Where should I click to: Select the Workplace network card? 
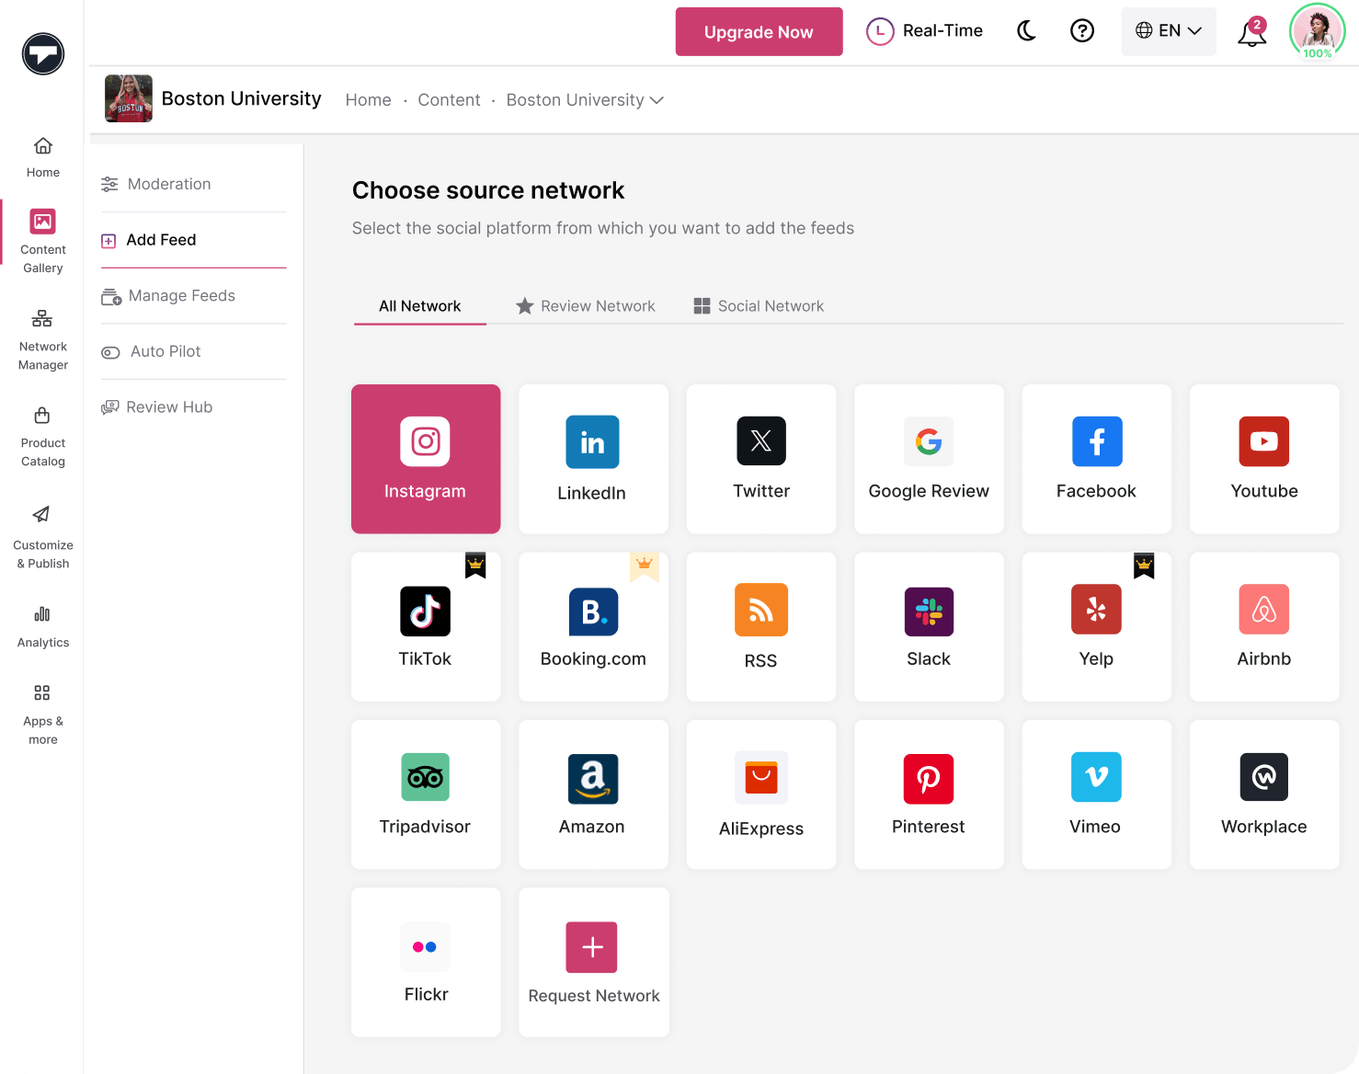pos(1264,794)
